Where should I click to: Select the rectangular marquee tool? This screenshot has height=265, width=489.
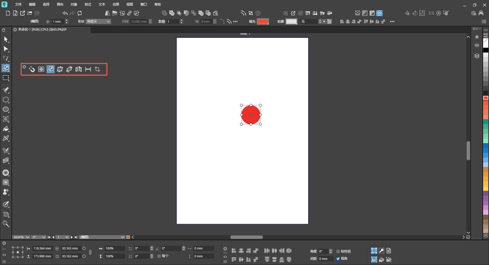point(6,78)
